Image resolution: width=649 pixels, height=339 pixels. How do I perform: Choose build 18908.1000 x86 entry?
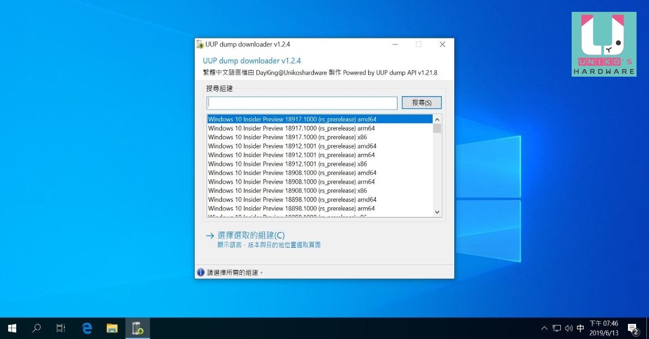tap(287, 191)
